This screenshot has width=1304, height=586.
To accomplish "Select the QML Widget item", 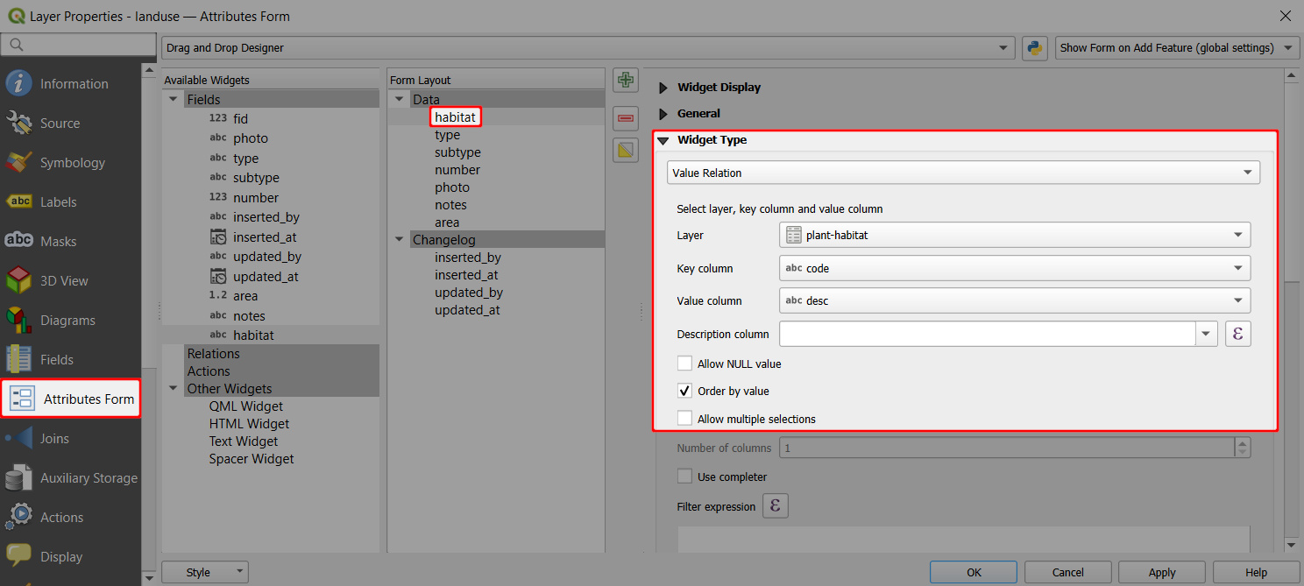I will pos(246,406).
